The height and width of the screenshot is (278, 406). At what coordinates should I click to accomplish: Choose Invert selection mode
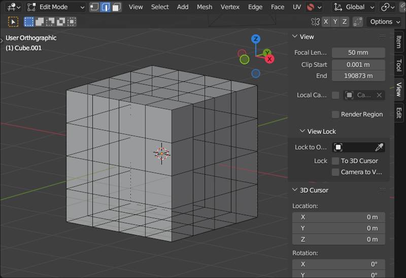point(61,22)
